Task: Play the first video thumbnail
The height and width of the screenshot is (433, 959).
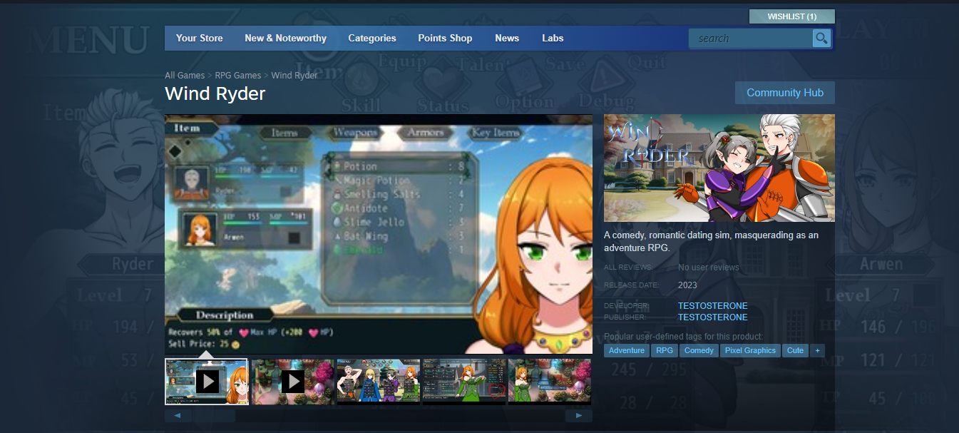Action: click(207, 382)
